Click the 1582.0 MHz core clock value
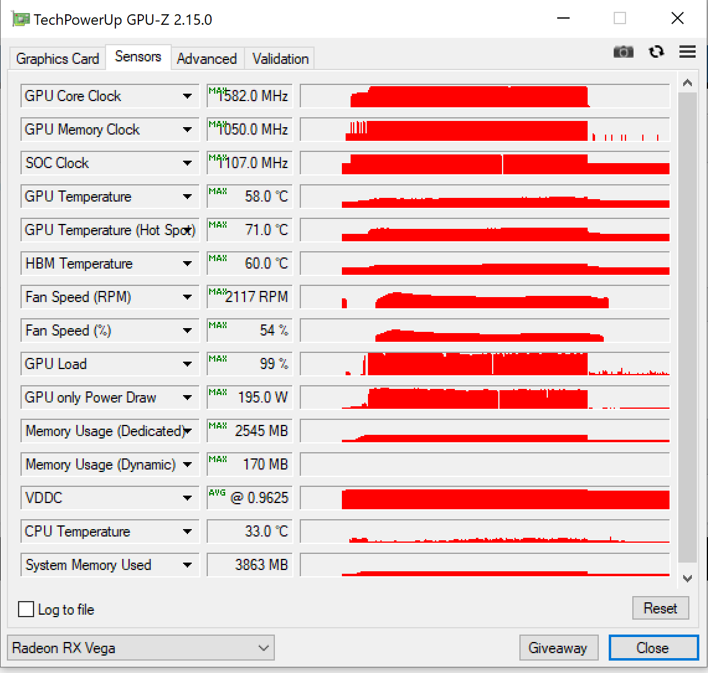Viewport: 708px width, 673px height. click(x=249, y=96)
